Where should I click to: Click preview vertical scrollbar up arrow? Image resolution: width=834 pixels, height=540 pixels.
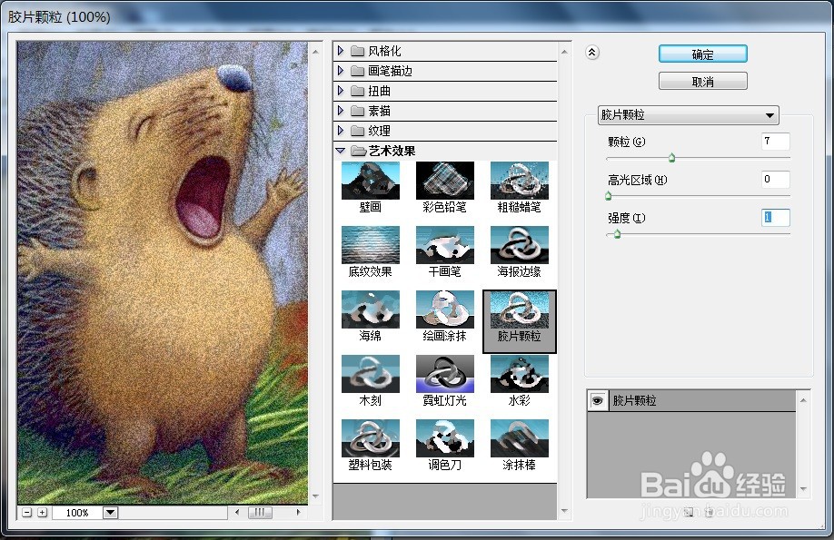(x=315, y=52)
